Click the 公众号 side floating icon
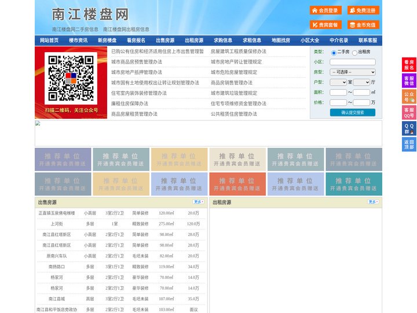Screen dimensions: 417x313 click(409, 97)
